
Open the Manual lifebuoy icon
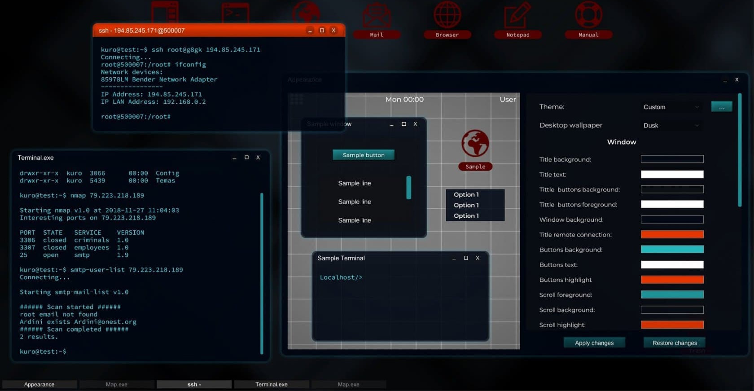click(588, 18)
